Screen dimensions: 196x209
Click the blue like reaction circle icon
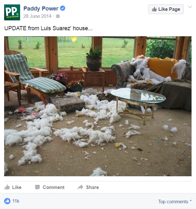7,201
